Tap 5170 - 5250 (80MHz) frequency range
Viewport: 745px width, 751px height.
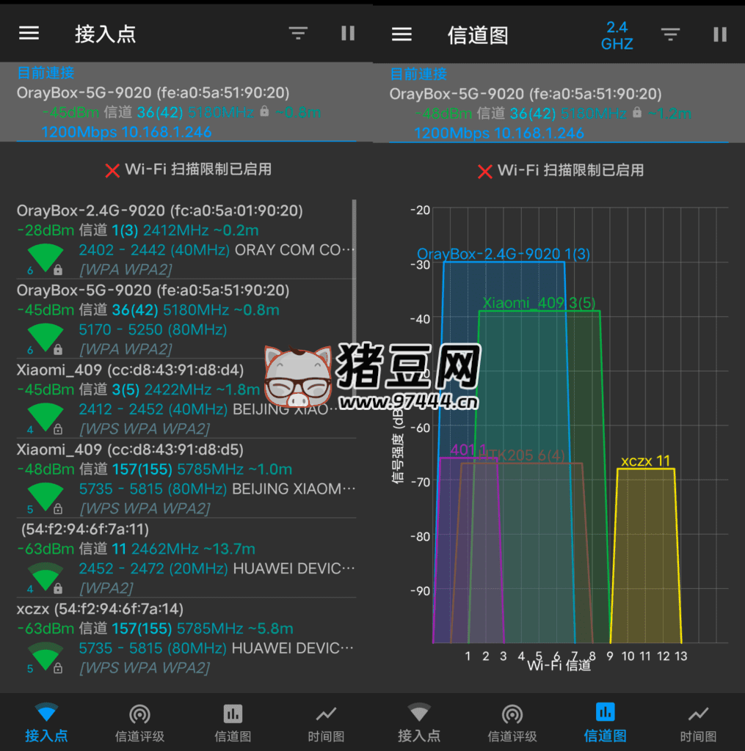coord(153,329)
